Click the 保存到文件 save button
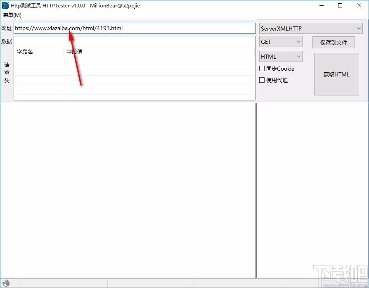369x288 pixels. [334, 42]
